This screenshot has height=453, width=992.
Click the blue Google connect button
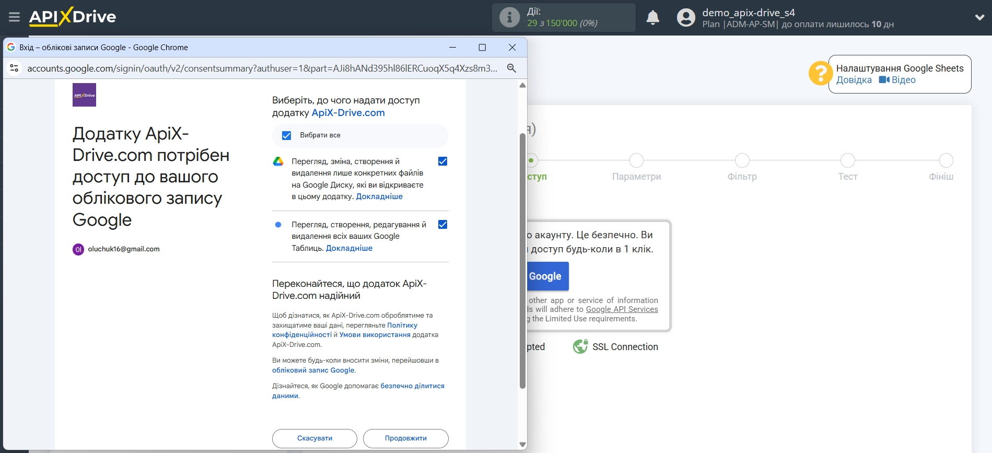point(547,276)
